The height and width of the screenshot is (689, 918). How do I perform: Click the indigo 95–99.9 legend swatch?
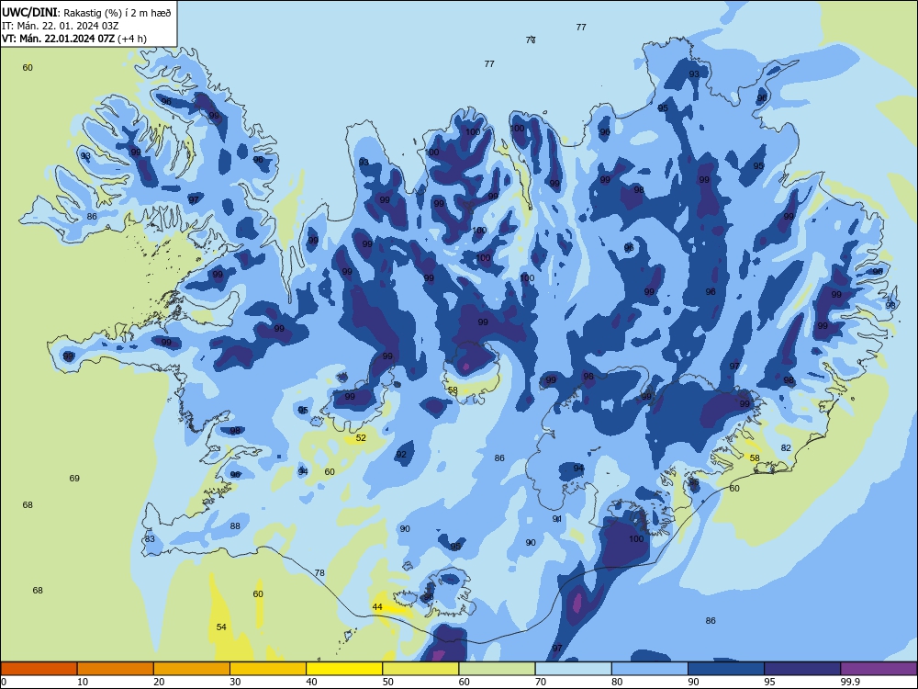coord(802,669)
